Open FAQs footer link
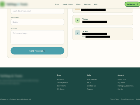Screen dimensions: 140x105 [89, 83]
